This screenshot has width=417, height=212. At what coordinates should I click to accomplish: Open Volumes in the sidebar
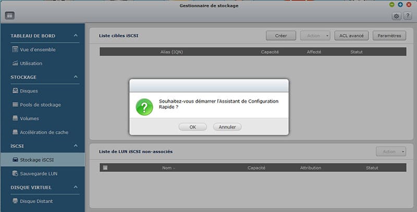pyautogui.click(x=29, y=118)
